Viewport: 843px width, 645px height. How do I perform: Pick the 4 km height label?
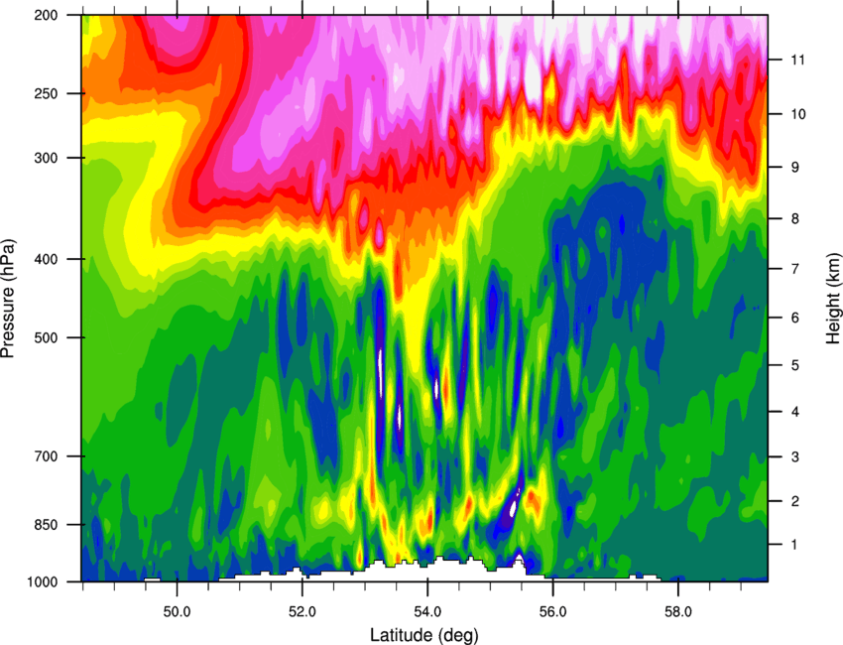[795, 412]
